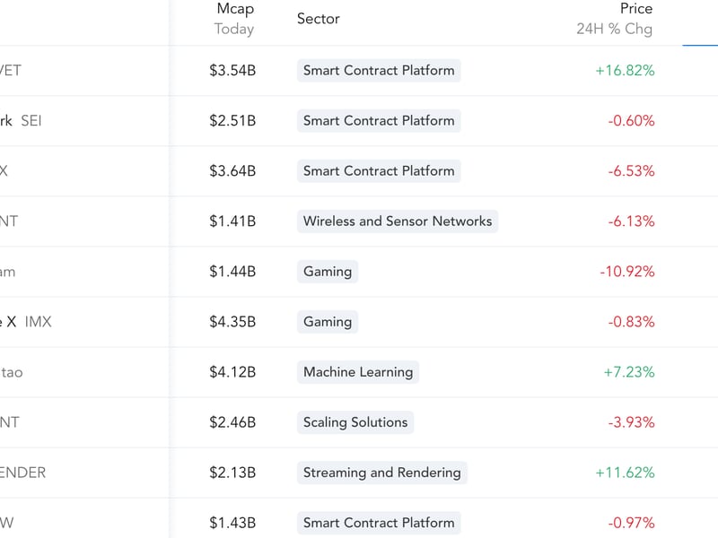The height and width of the screenshot is (538, 718).
Task: Open the Machine Learning sector tag
Action: click(x=357, y=372)
